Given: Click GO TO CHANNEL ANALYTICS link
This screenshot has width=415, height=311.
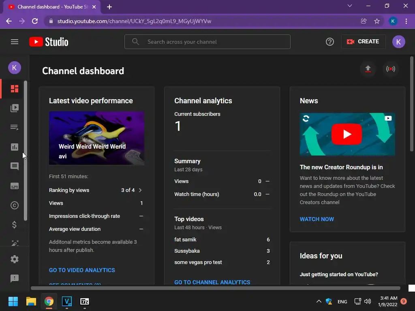Looking at the screenshot, I should tap(212, 282).
